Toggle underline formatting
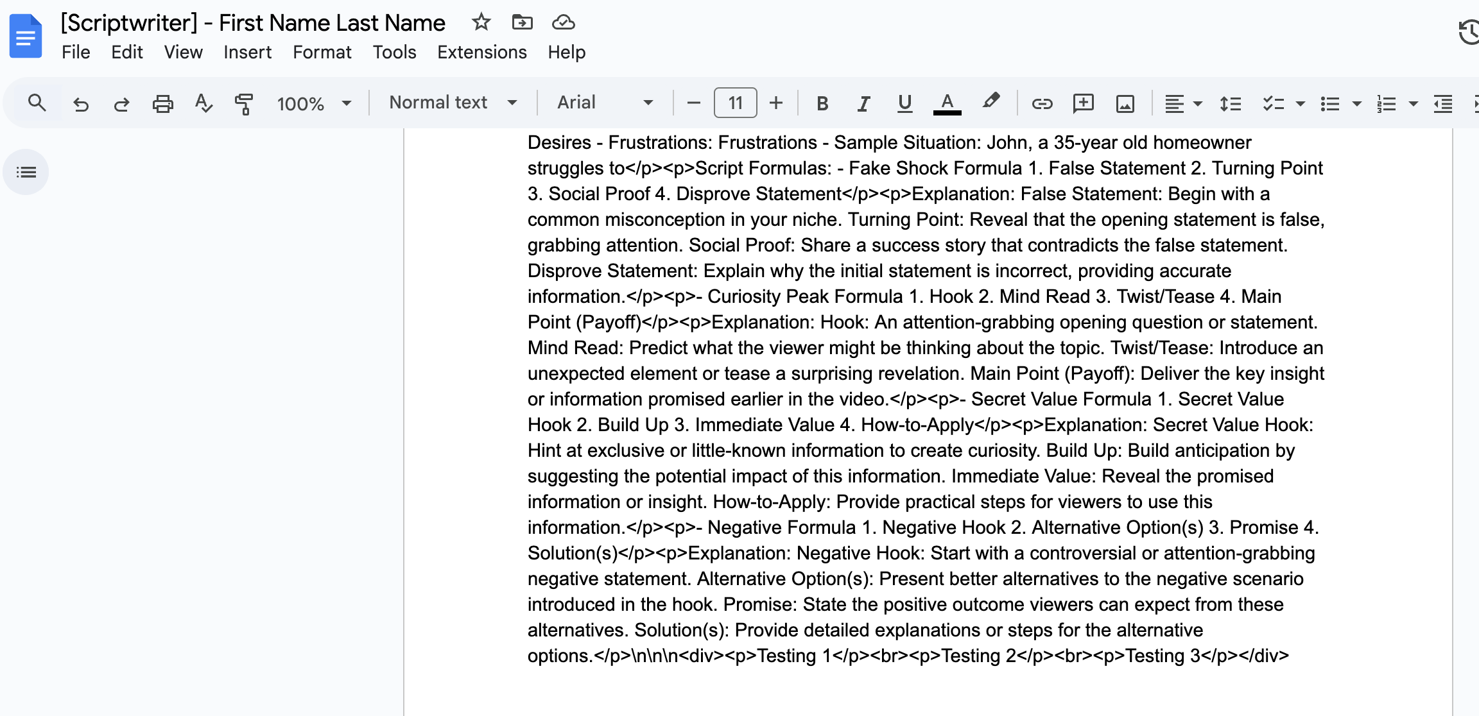This screenshot has width=1479, height=716. (904, 103)
